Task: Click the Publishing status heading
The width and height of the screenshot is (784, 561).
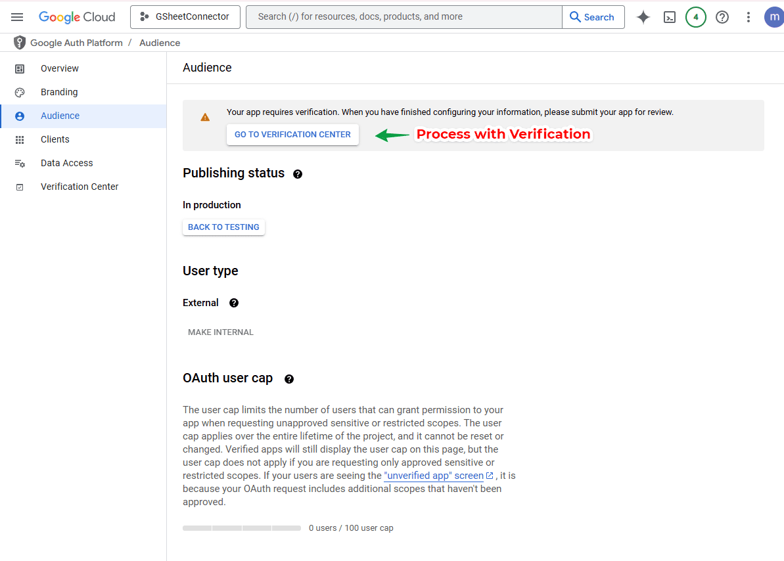Action: [x=233, y=173]
